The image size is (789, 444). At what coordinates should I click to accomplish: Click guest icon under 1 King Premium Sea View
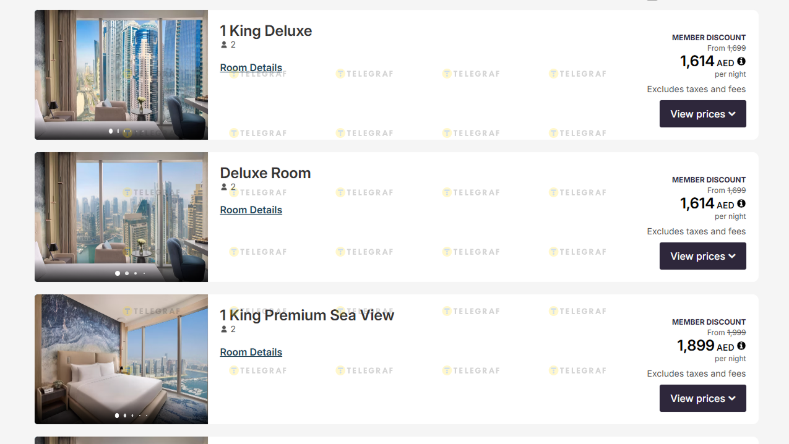pyautogui.click(x=224, y=330)
